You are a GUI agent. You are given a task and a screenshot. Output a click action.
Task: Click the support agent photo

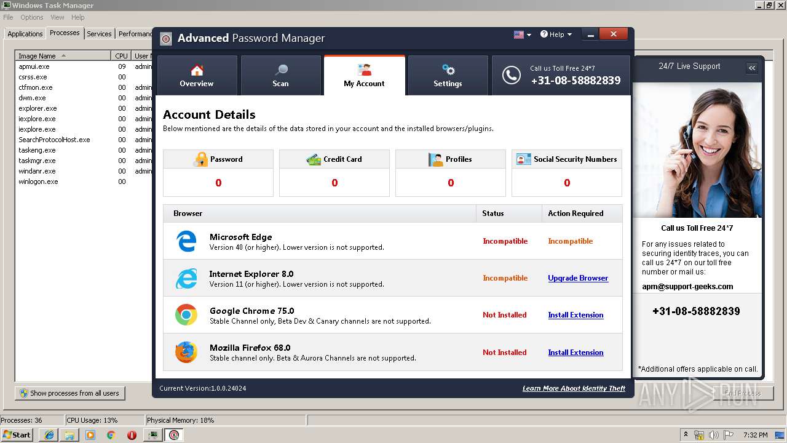(697, 150)
